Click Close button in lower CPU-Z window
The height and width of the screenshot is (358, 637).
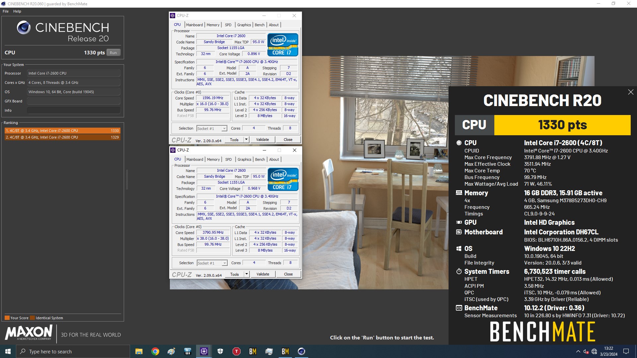[288, 274]
